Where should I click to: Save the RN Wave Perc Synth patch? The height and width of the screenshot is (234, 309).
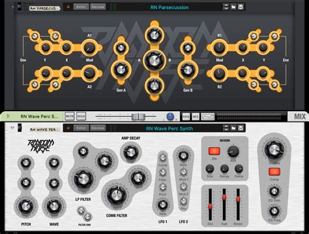point(241,128)
